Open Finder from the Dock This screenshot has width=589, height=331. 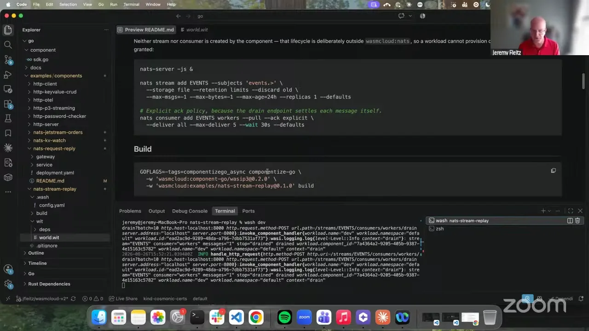(x=99, y=317)
